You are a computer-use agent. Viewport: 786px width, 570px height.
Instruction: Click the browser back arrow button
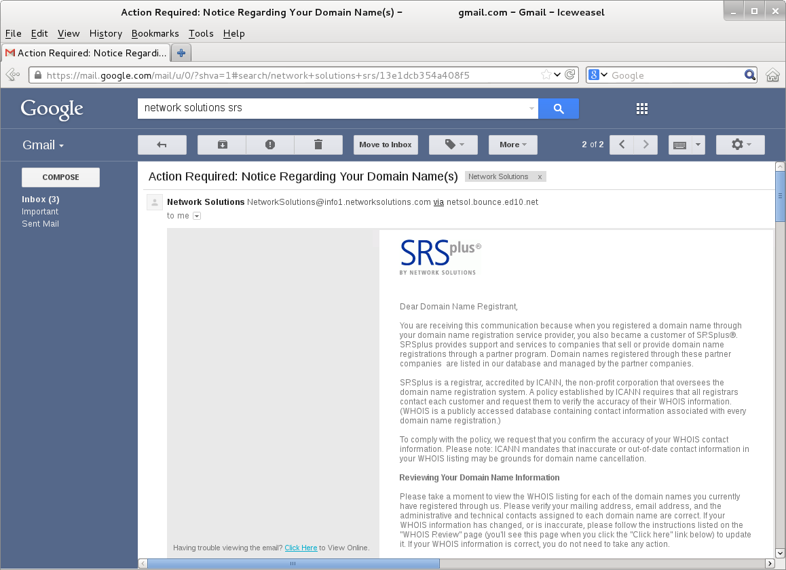(x=12, y=75)
